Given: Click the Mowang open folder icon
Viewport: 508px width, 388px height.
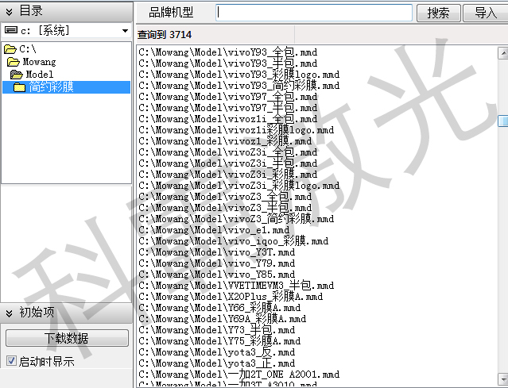Looking at the screenshot, I should (x=14, y=62).
